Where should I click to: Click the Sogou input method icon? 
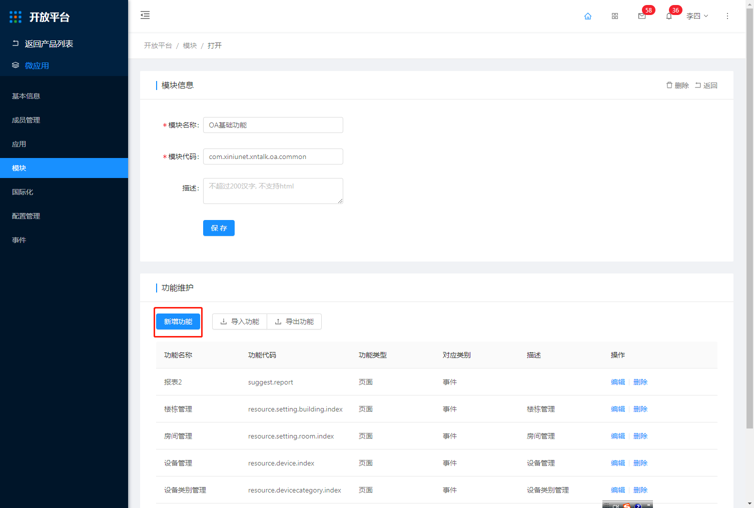[627, 505]
